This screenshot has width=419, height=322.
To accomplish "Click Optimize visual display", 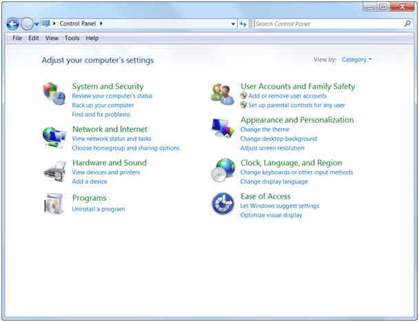I will 271,215.
